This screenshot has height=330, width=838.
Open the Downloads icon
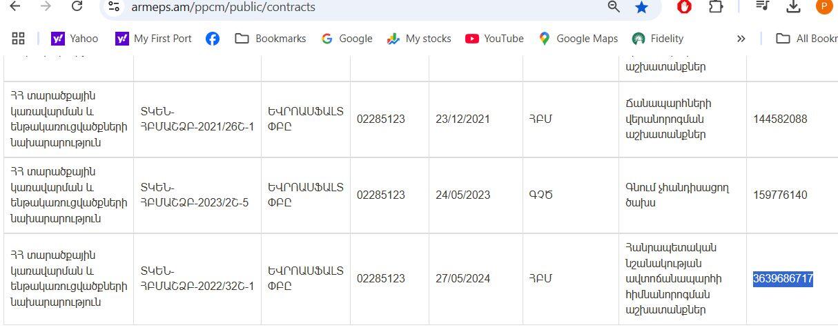[793, 6]
